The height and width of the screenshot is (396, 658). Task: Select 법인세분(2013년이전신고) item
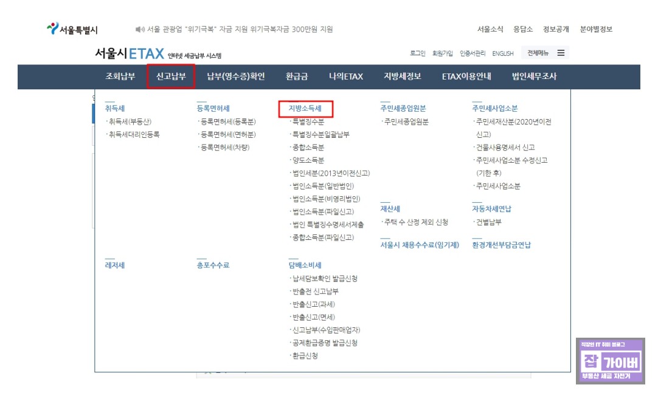pyautogui.click(x=331, y=173)
